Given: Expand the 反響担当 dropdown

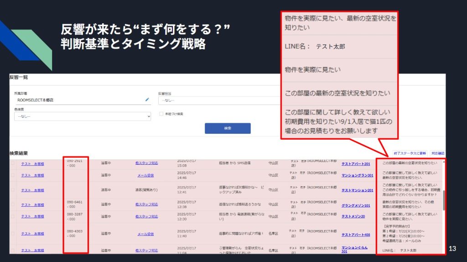Looking at the screenshot, I should (219, 100).
